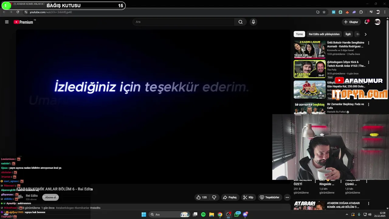Image resolution: width=389 pixels, height=219 pixels.
Task: Focus the YouTube search field
Action: [183, 22]
